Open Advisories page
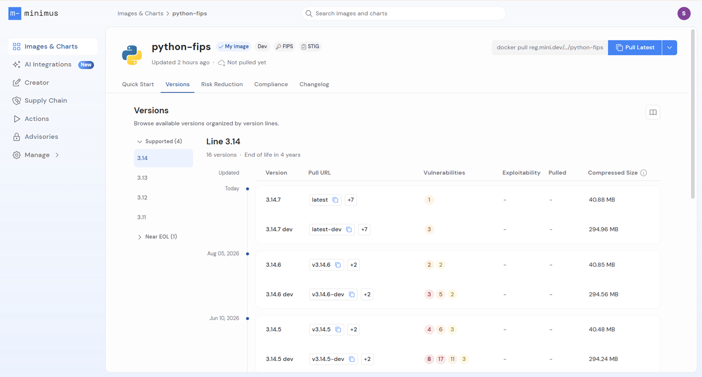Viewport: 702px width, 377px height. tap(53, 137)
